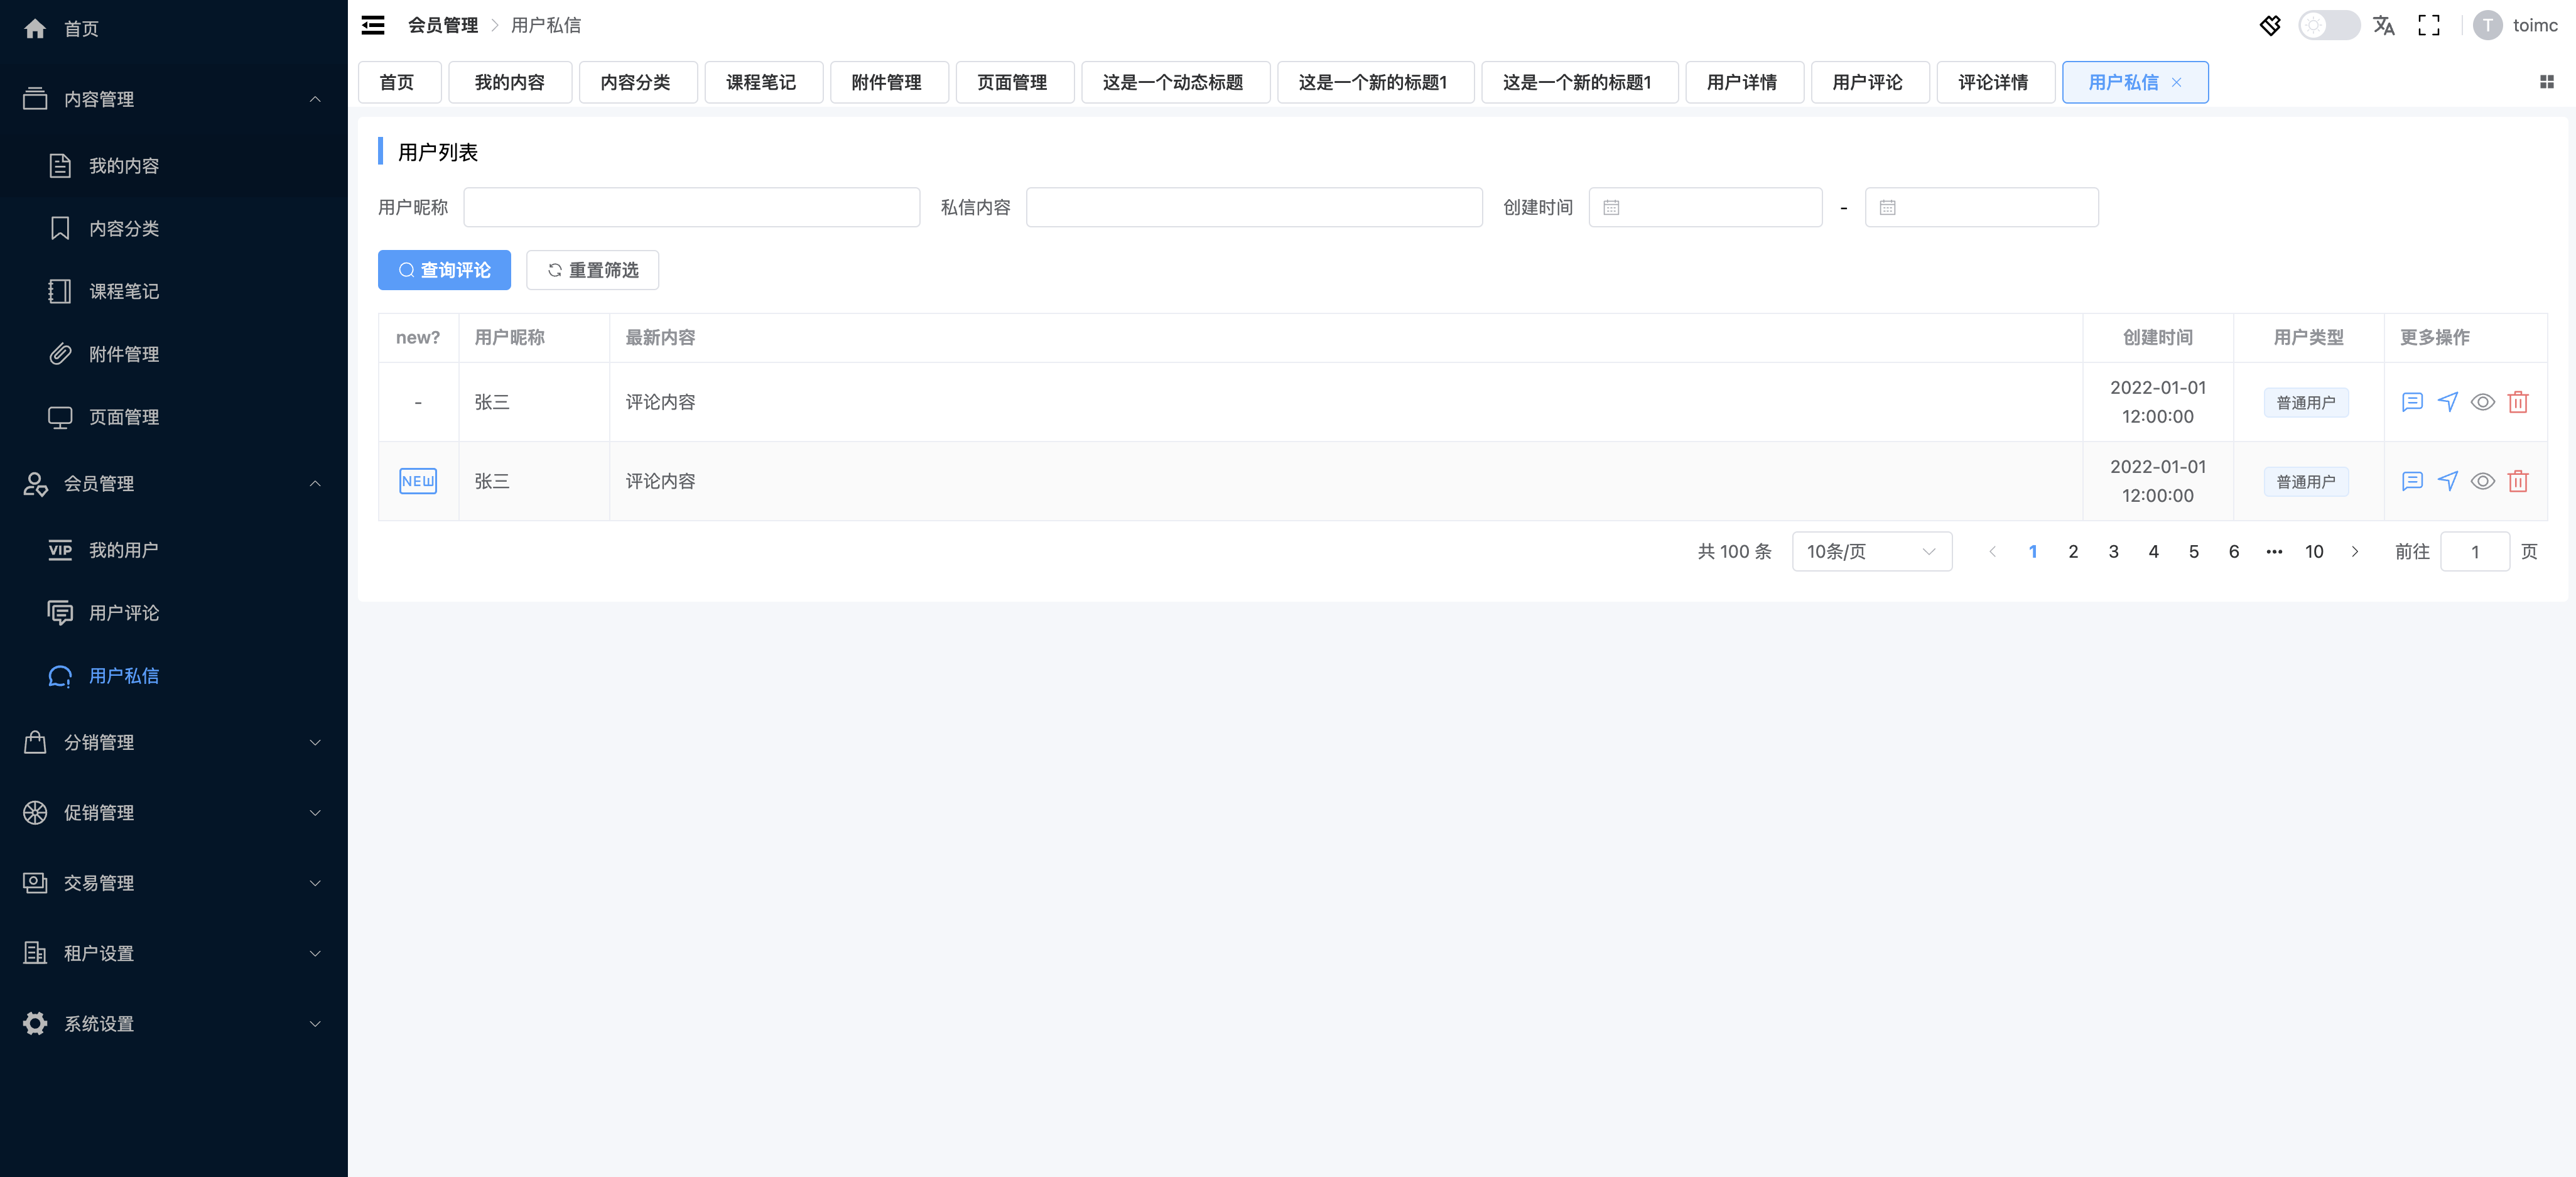Image resolution: width=2576 pixels, height=1177 pixels.
Task: Close the 用户私信 tab
Action: (x=2176, y=83)
